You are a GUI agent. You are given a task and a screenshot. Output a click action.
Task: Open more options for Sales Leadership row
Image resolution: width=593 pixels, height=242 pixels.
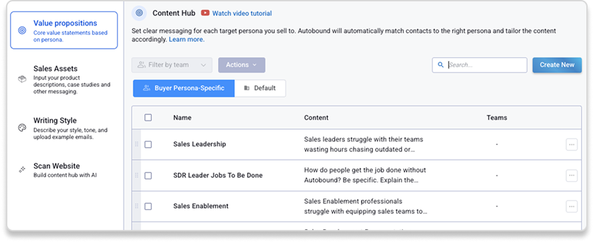tap(572, 144)
